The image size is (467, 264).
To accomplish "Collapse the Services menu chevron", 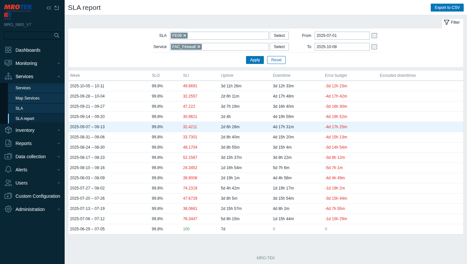I will [59, 76].
